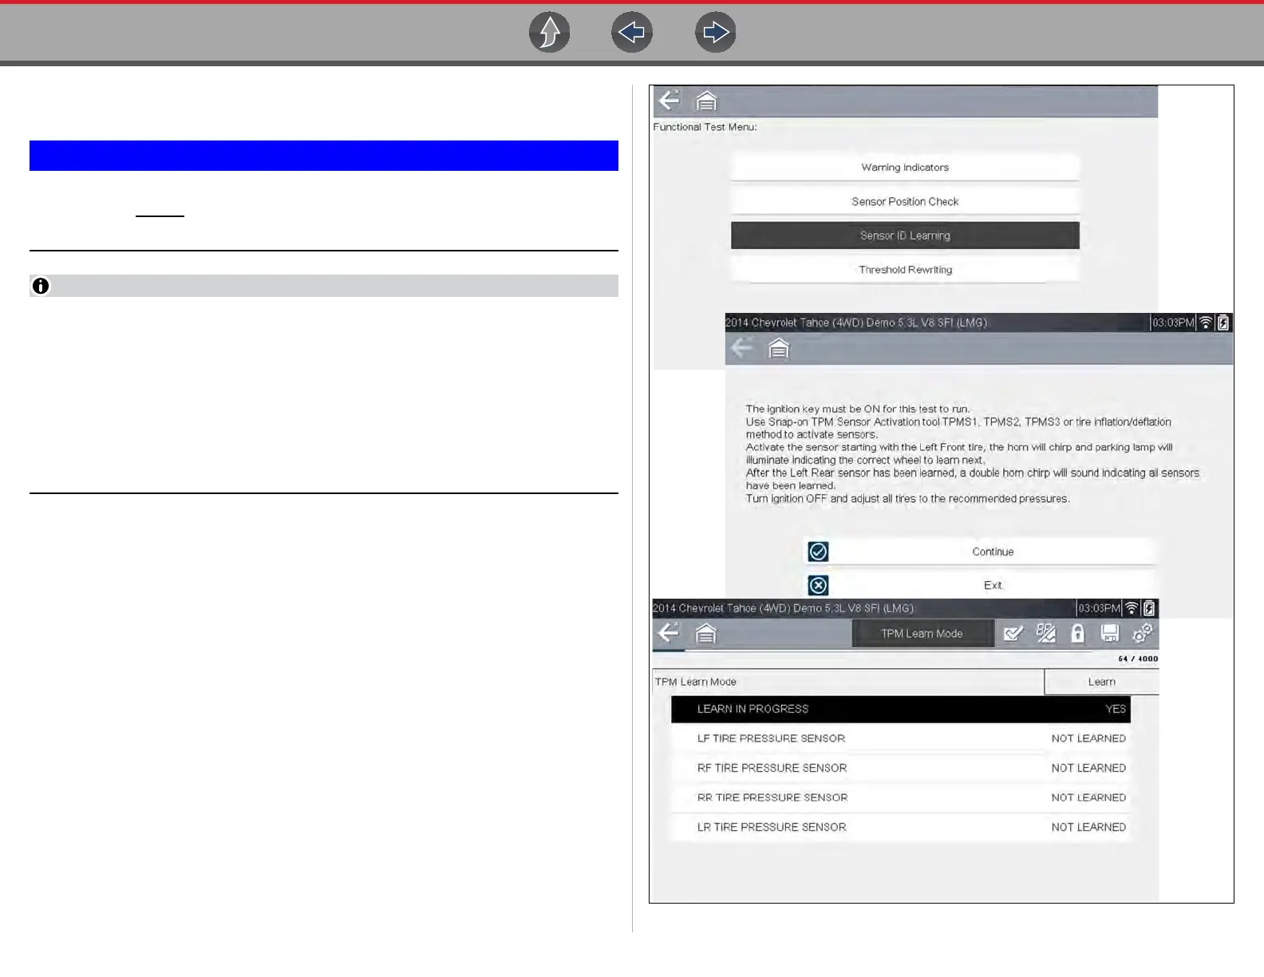
Task: Click home icon in TPM Learn Mode screen
Action: [706, 634]
